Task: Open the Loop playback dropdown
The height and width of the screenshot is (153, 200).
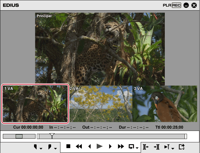Action: 137,148
